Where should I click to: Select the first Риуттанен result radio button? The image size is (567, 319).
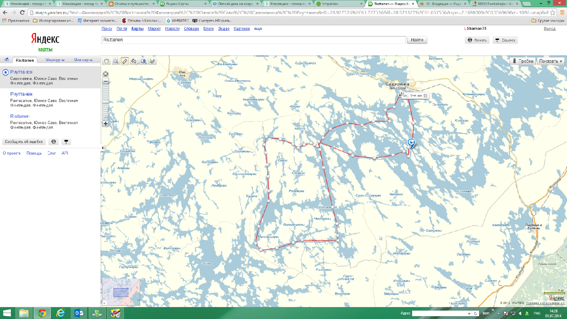(x=5, y=72)
